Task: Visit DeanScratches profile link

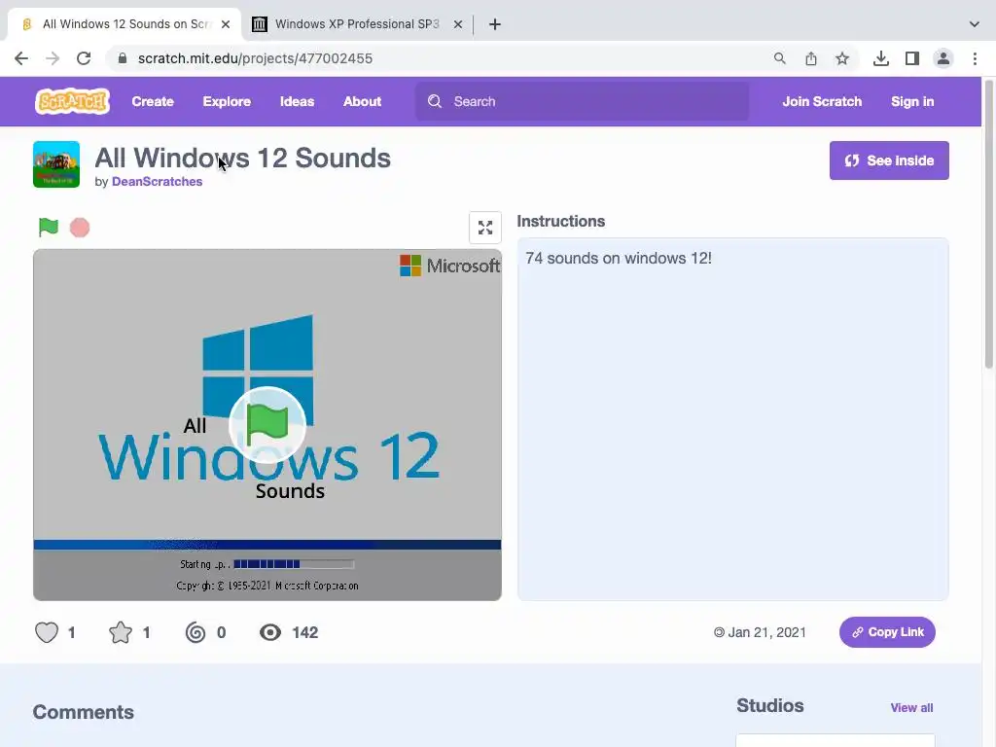Action: pyautogui.click(x=157, y=182)
